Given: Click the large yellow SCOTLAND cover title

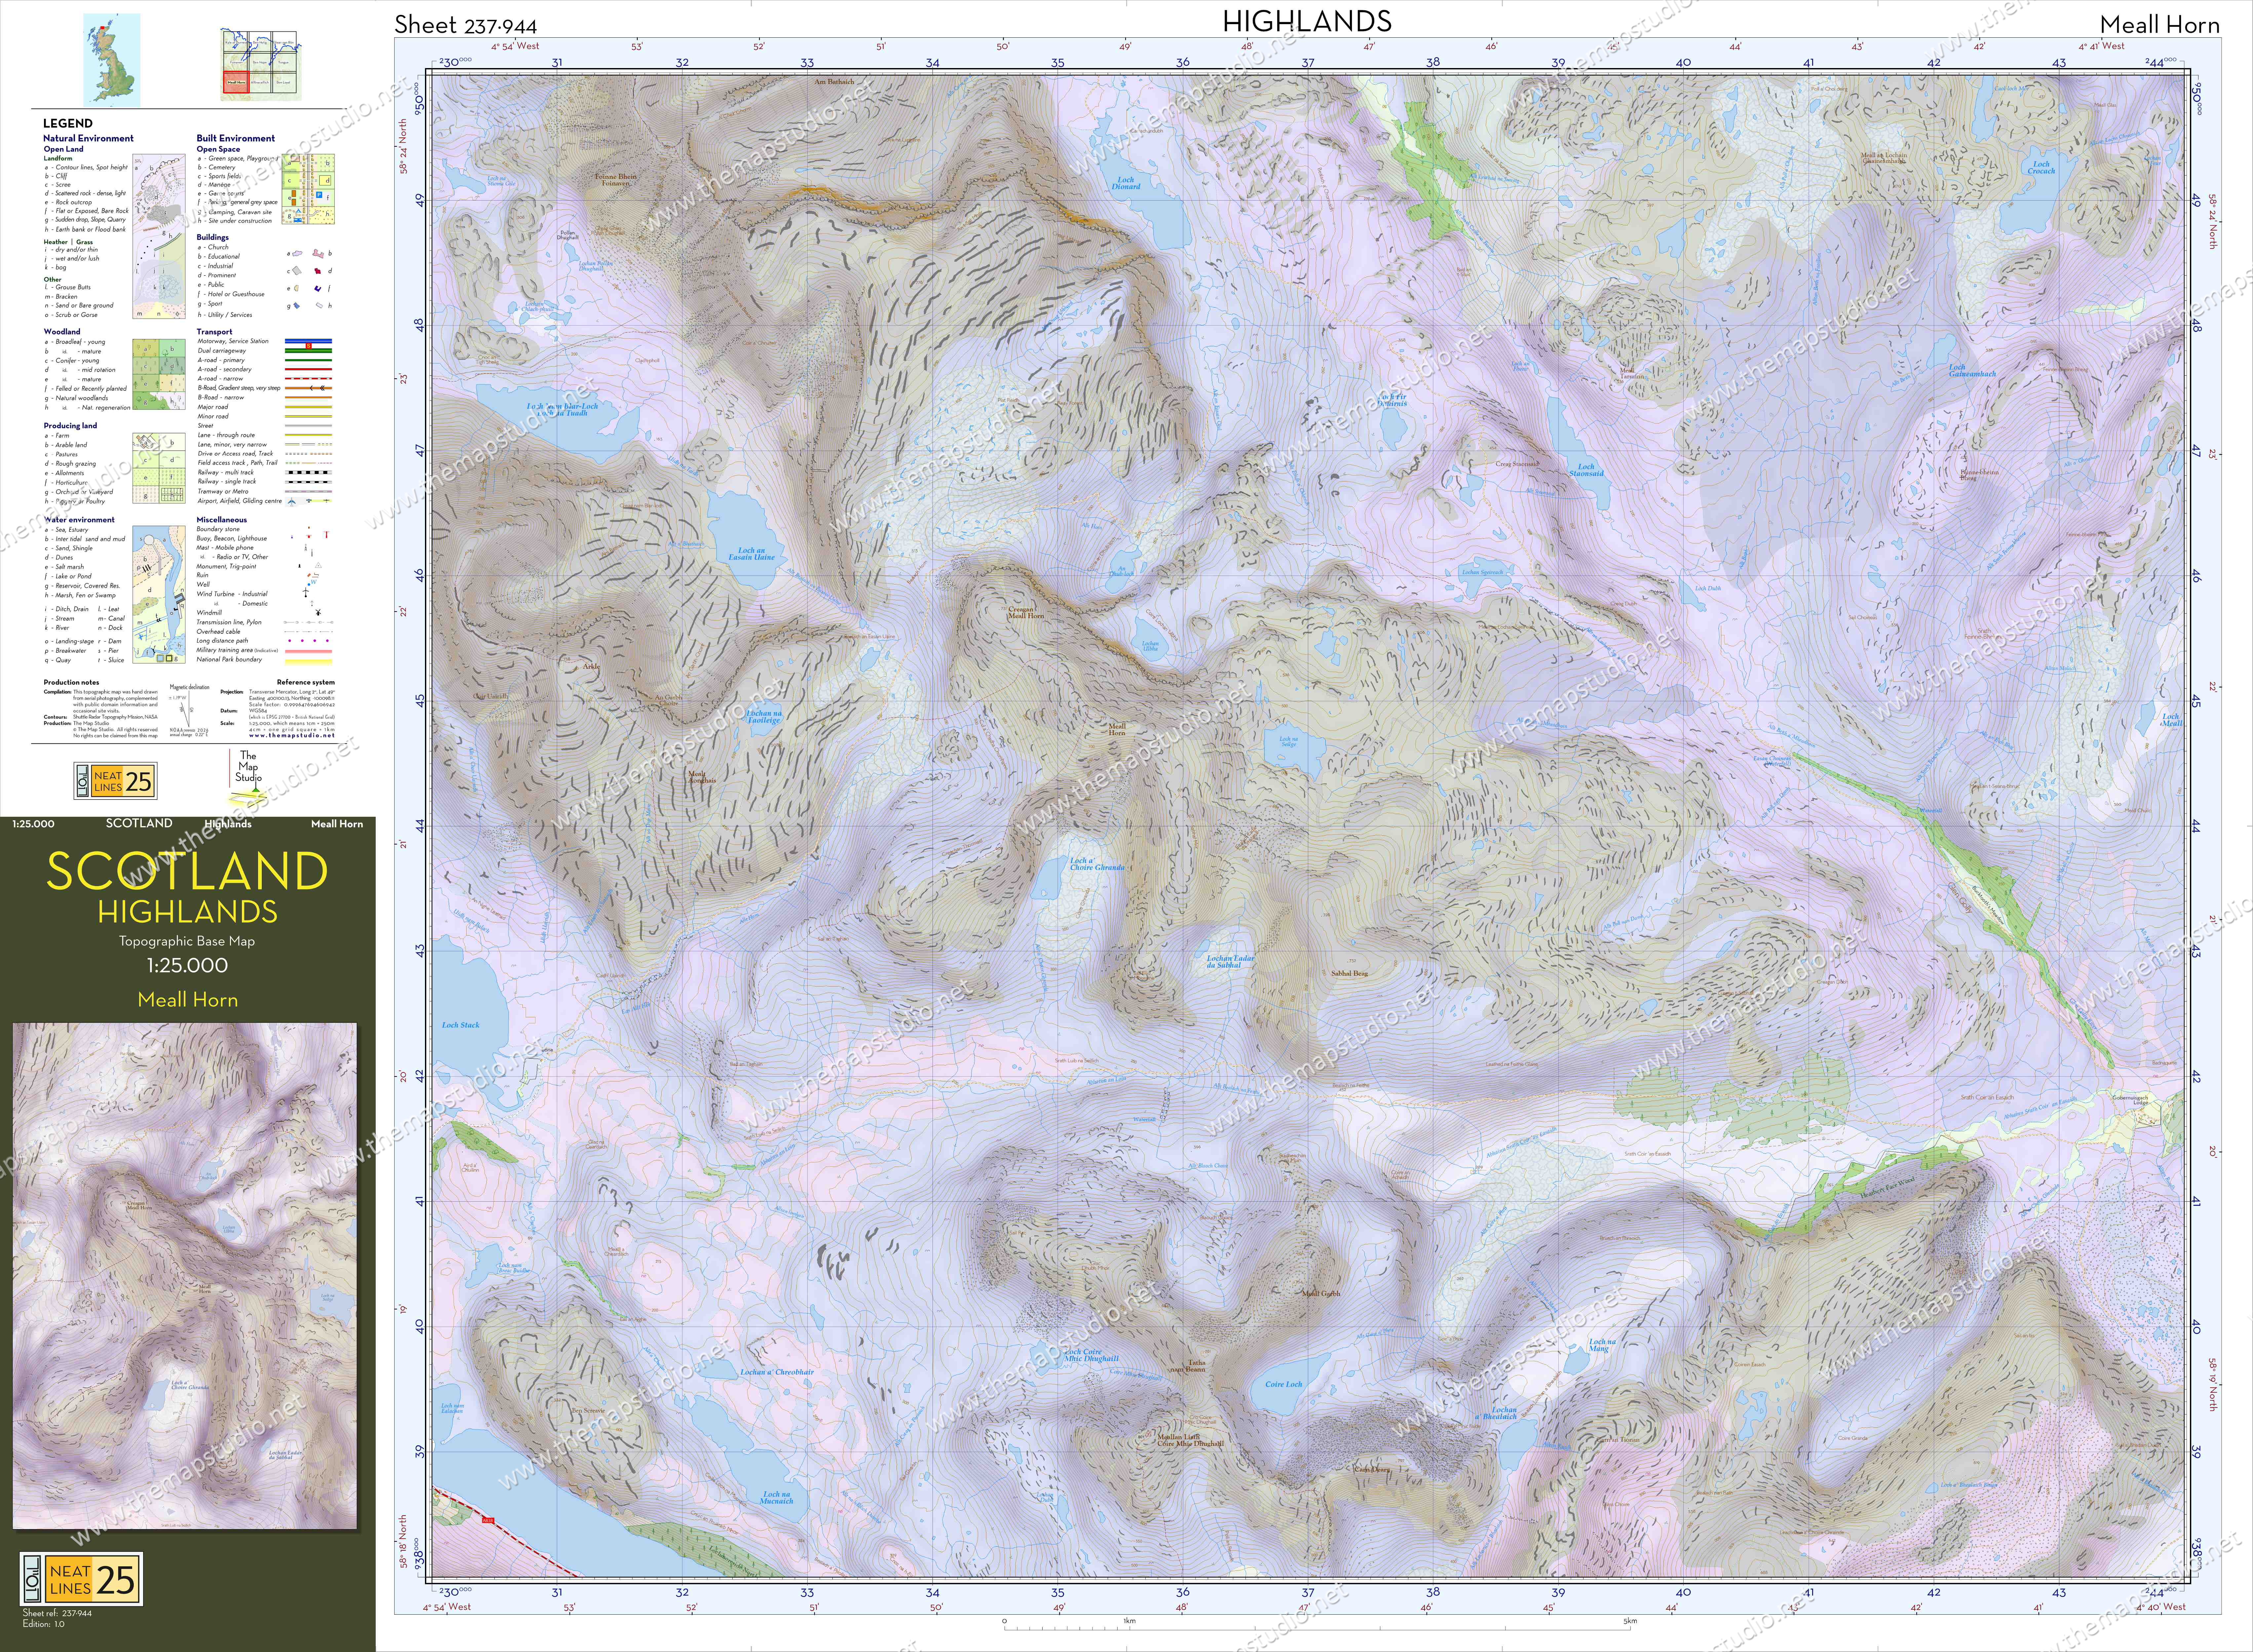Looking at the screenshot, I should 187,871.
